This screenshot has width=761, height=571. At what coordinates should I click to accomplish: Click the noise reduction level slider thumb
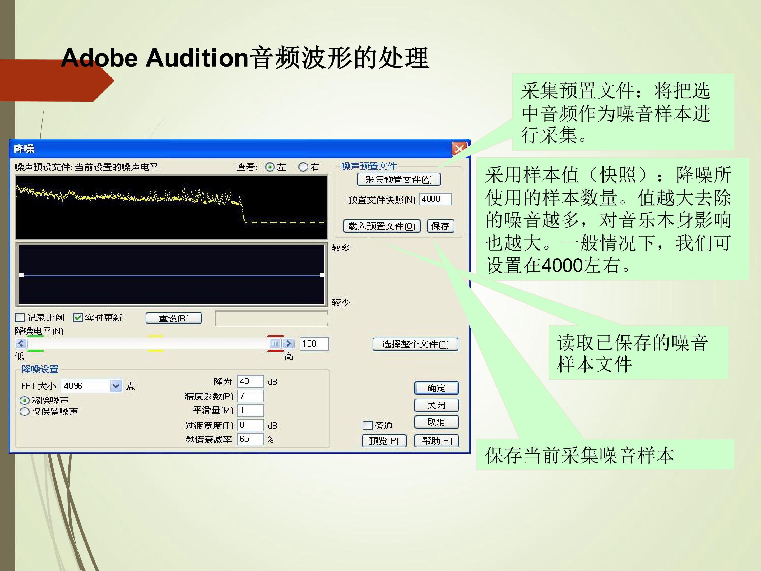[275, 343]
